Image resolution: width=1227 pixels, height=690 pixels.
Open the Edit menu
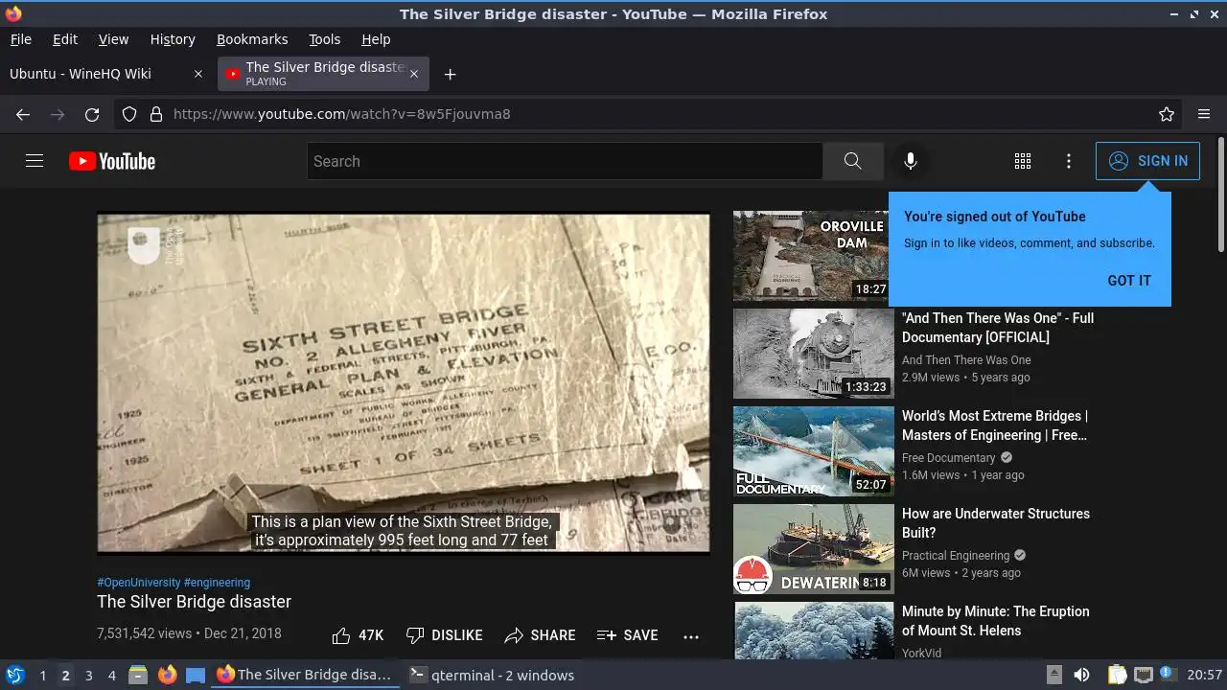tap(65, 39)
